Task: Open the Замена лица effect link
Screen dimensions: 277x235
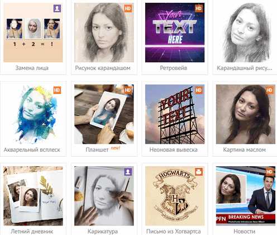Action: click(32, 68)
